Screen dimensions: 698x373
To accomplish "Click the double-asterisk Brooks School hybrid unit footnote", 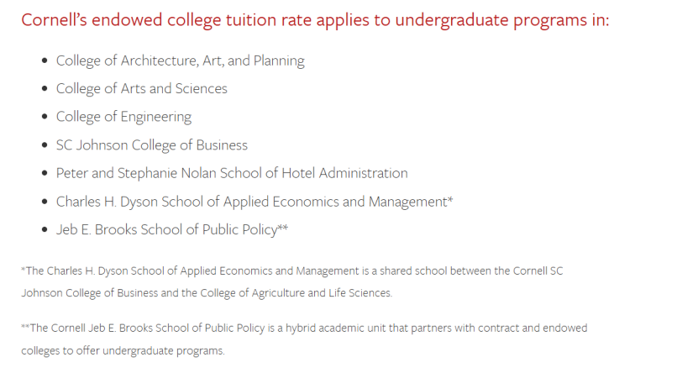I will pos(304,339).
